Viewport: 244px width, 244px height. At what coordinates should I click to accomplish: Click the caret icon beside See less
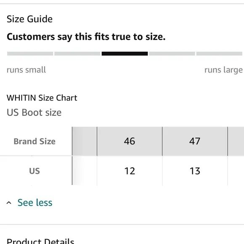tap(9, 203)
